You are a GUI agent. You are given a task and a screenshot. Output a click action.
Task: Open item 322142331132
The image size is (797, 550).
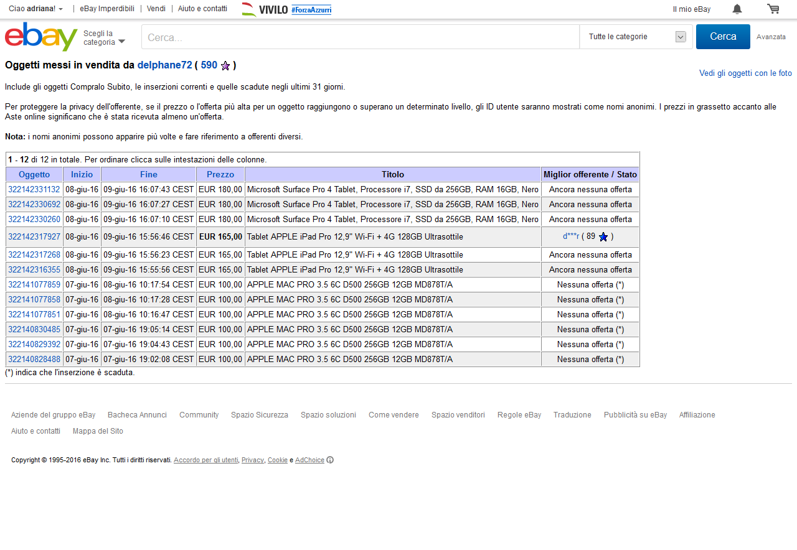[x=34, y=189]
